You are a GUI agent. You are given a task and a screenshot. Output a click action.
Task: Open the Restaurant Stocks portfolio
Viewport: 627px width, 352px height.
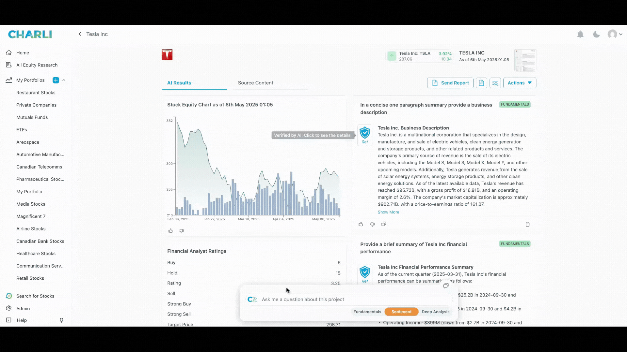tap(36, 93)
